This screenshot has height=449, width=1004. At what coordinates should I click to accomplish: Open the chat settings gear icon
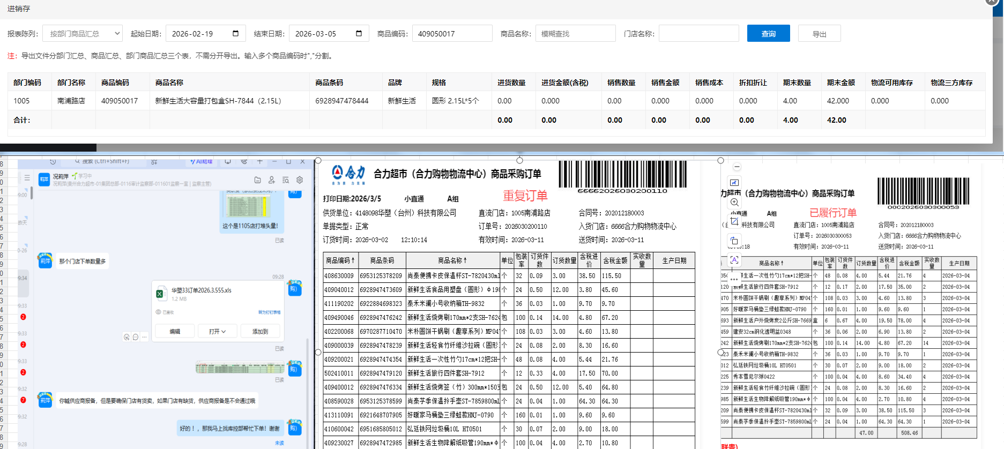[x=300, y=180]
